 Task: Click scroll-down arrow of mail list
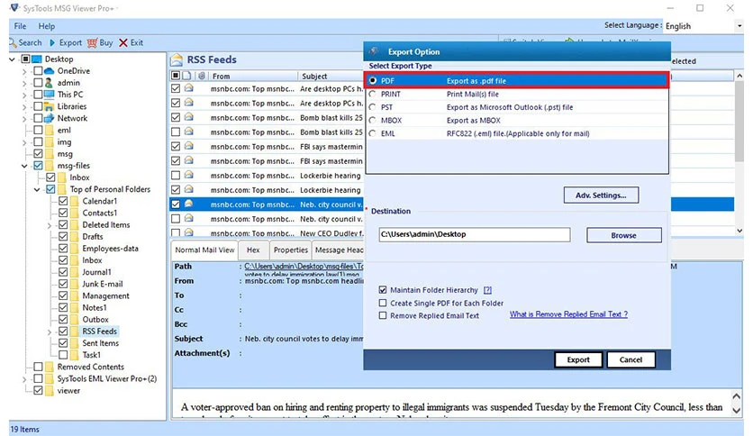coord(739,231)
